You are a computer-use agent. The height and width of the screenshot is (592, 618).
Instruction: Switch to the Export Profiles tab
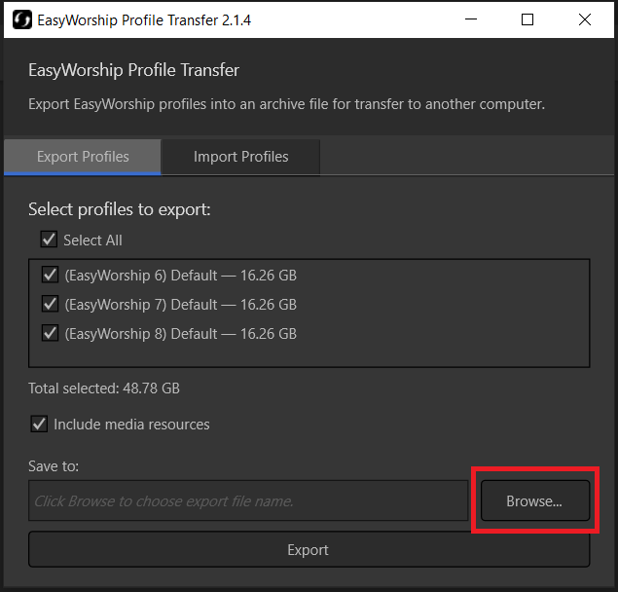point(83,157)
